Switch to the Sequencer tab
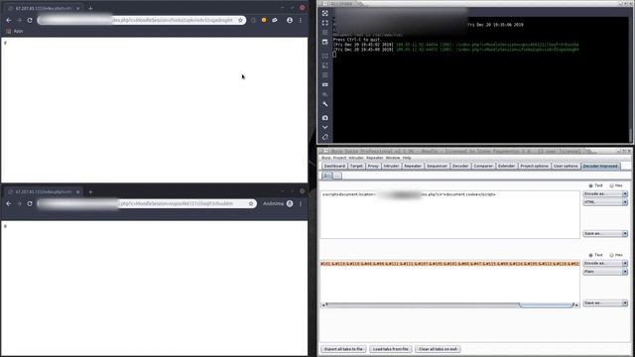Viewport: 635px width, 357px height. point(437,166)
